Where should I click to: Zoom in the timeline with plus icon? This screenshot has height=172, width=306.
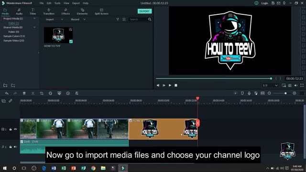(295, 94)
